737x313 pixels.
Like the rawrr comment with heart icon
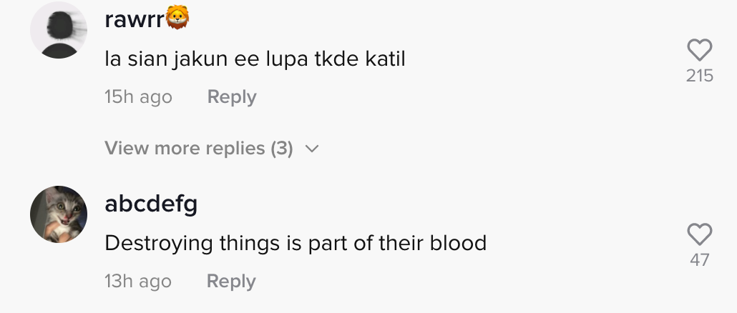pyautogui.click(x=699, y=50)
